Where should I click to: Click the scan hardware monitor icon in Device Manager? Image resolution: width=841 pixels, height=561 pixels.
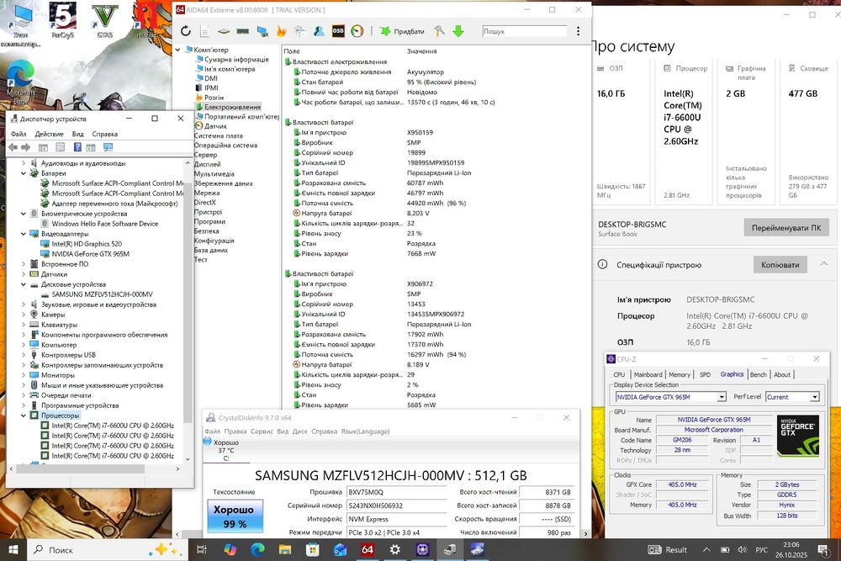pyautogui.click(x=108, y=147)
